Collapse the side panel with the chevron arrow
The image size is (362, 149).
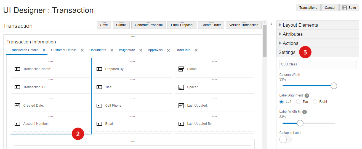click(x=271, y=24)
